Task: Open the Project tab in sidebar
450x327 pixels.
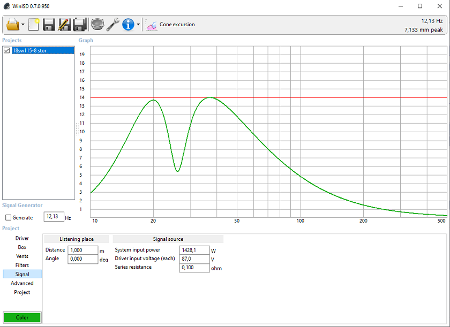Action: (22, 292)
